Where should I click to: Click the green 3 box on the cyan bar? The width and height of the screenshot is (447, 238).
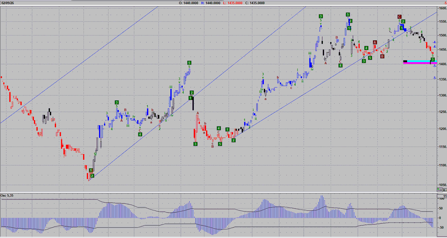pos(432,59)
